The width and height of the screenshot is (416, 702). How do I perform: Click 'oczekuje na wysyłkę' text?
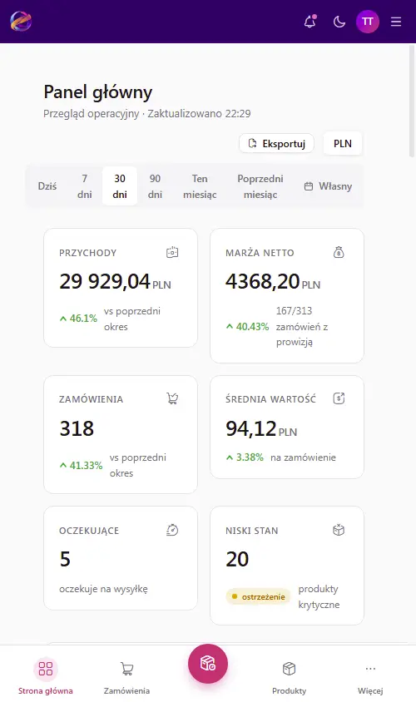[103, 589]
